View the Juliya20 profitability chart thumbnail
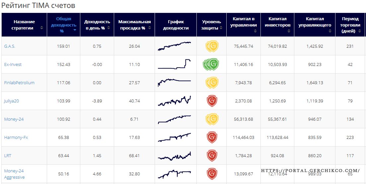Screen dimensions: 366x184 (x=175, y=101)
